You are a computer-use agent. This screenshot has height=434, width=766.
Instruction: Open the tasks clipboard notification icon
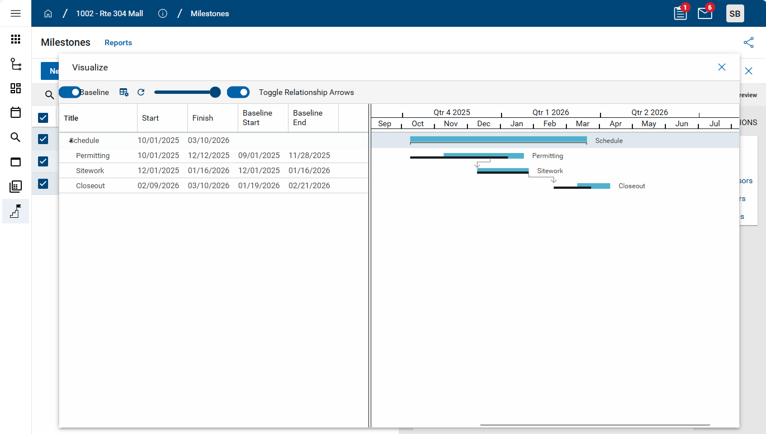click(x=680, y=13)
